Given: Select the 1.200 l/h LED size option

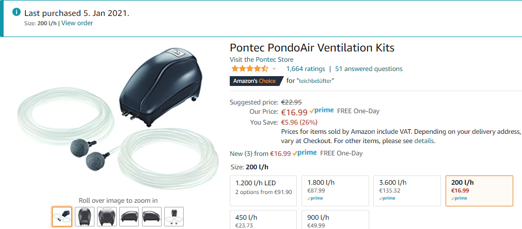Looking at the screenshot, I should [263, 191].
